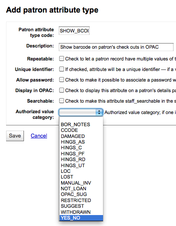Pick MANUAL_INV from the dropdown
This screenshot has width=176, height=226.
pyautogui.click(x=81, y=183)
